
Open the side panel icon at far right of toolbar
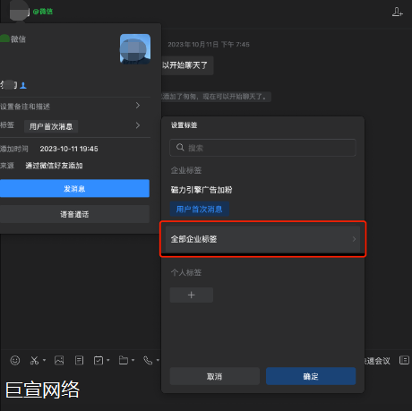pos(404,360)
